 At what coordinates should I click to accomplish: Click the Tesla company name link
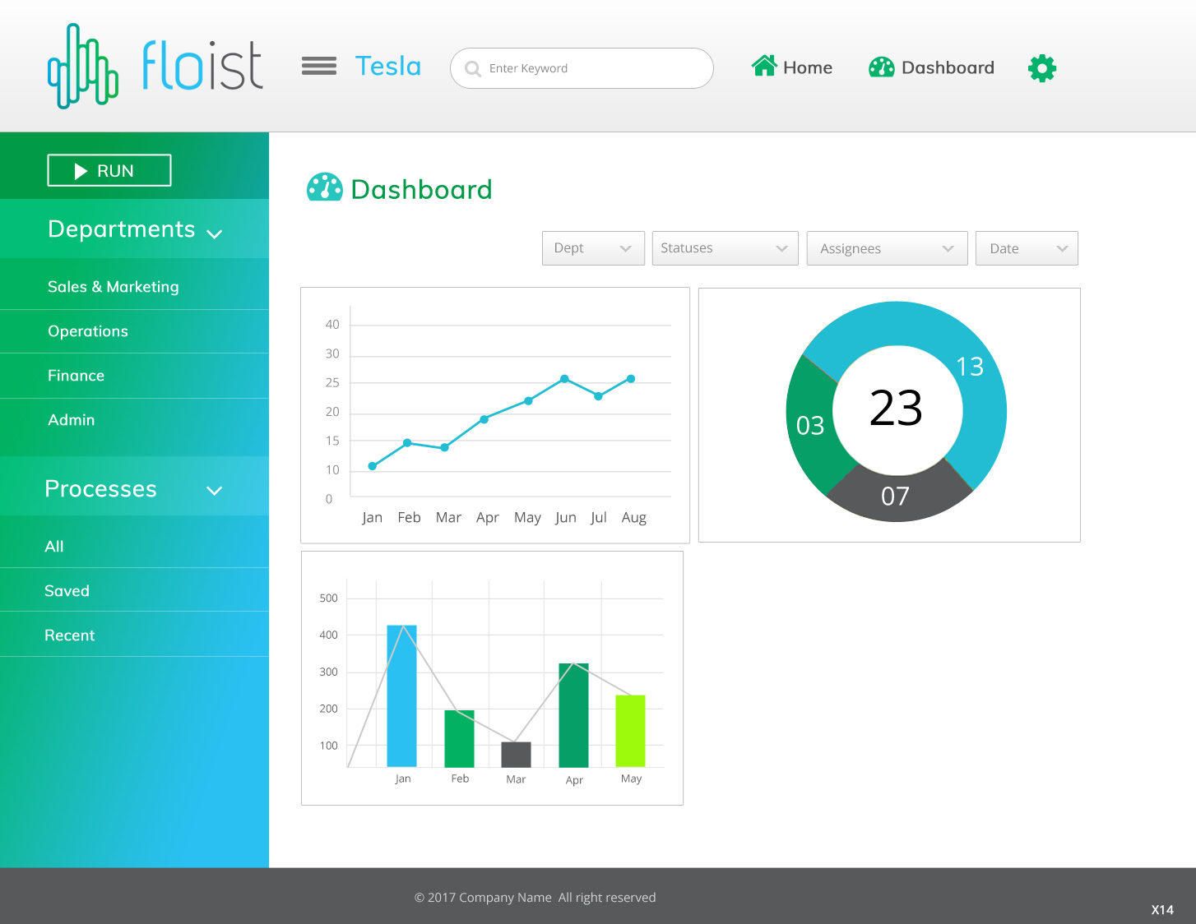(x=387, y=67)
